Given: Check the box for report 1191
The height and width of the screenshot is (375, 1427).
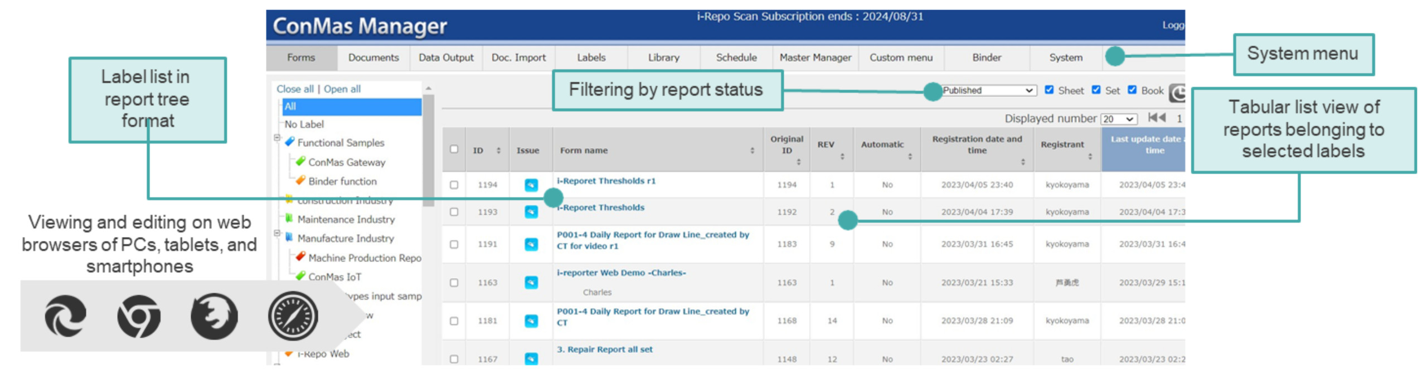Looking at the screenshot, I should tap(454, 244).
